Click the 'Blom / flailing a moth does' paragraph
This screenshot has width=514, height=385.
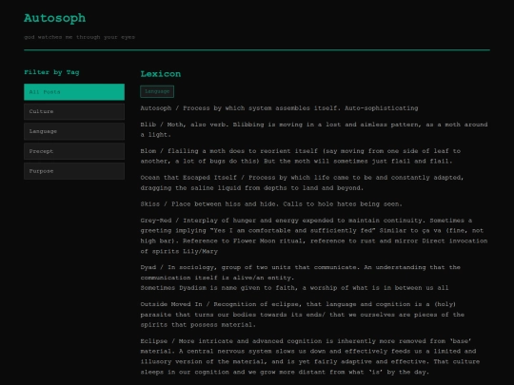[x=301, y=156]
